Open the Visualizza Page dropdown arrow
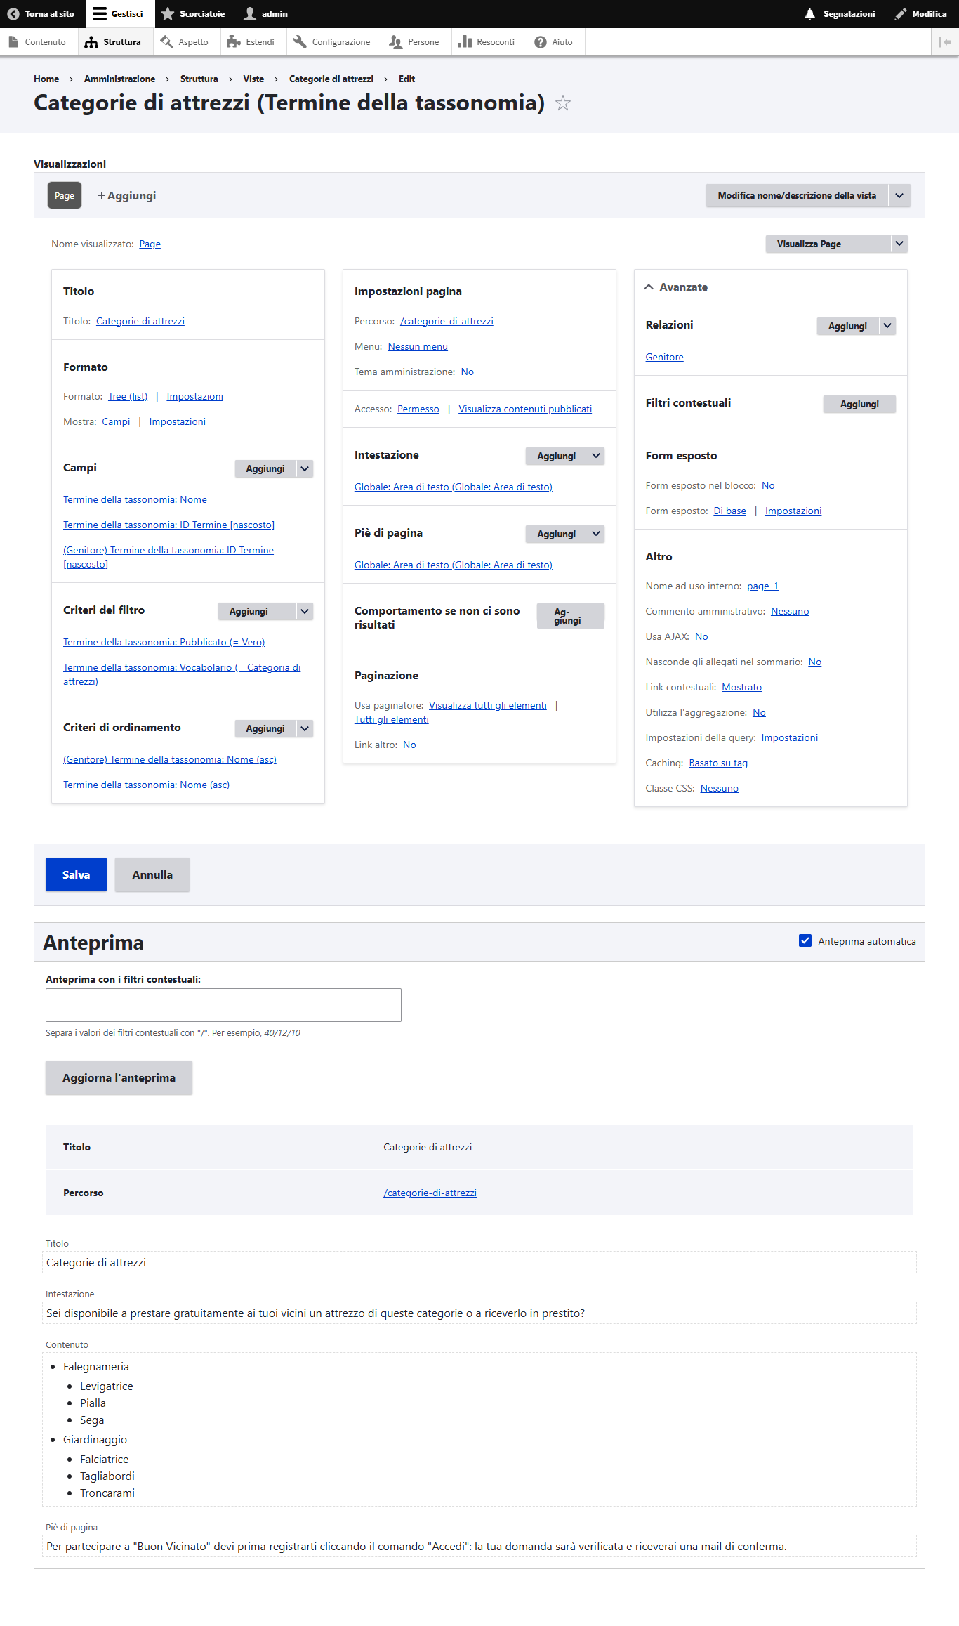The width and height of the screenshot is (959, 1626). coord(899,244)
